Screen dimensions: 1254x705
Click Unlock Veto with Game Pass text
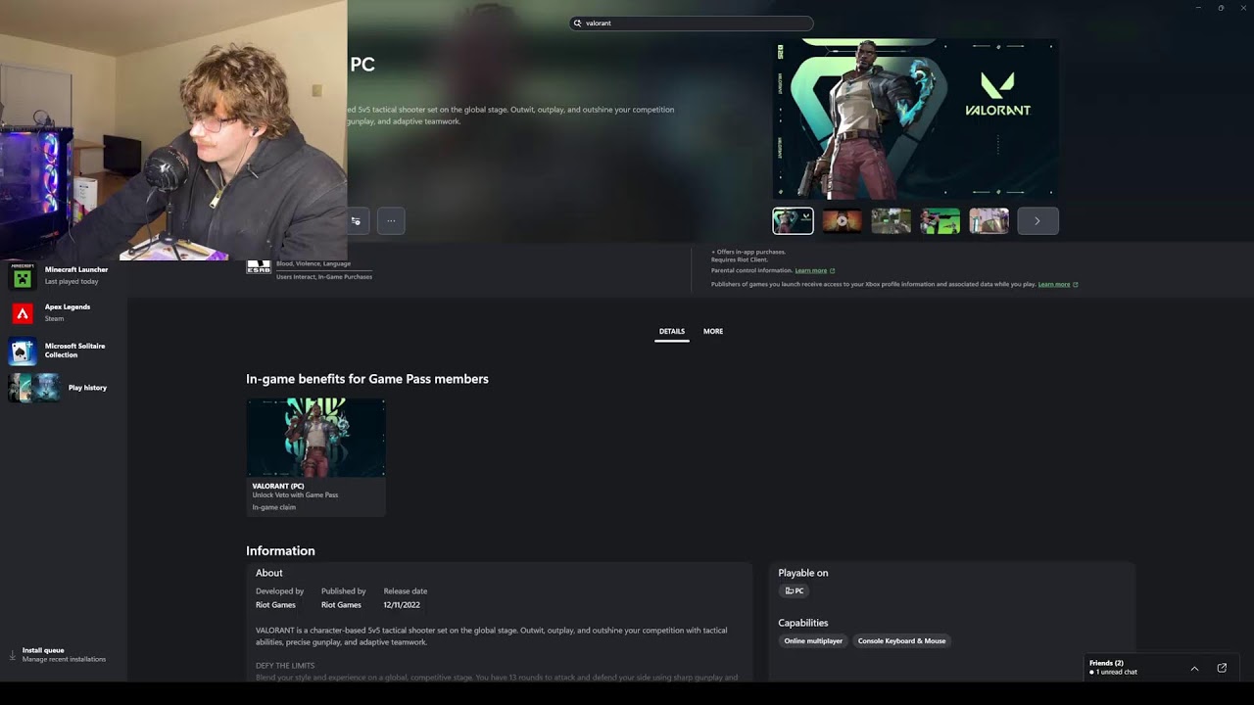(295, 495)
